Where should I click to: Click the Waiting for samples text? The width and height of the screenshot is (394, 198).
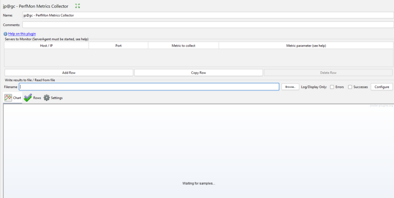(x=199, y=183)
